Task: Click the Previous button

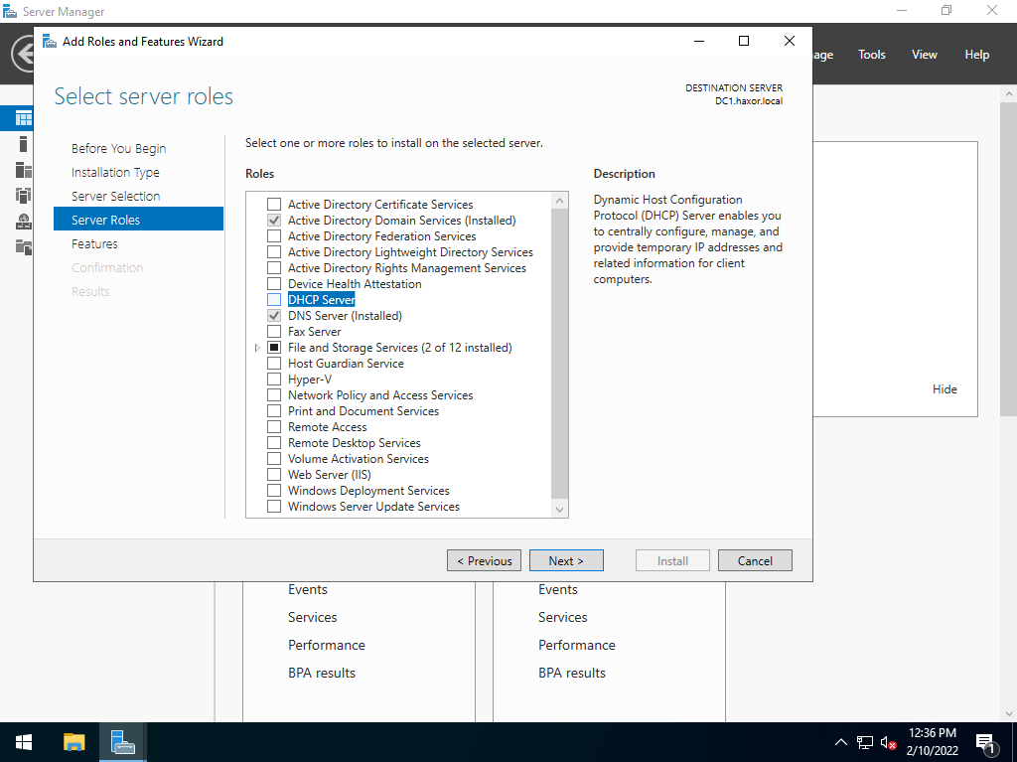Action: 484,560
